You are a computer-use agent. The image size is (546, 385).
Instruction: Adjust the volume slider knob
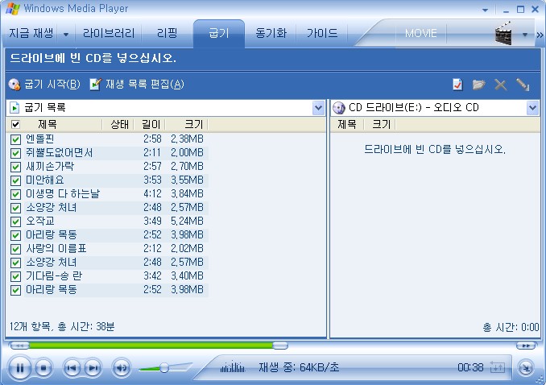pos(164,367)
